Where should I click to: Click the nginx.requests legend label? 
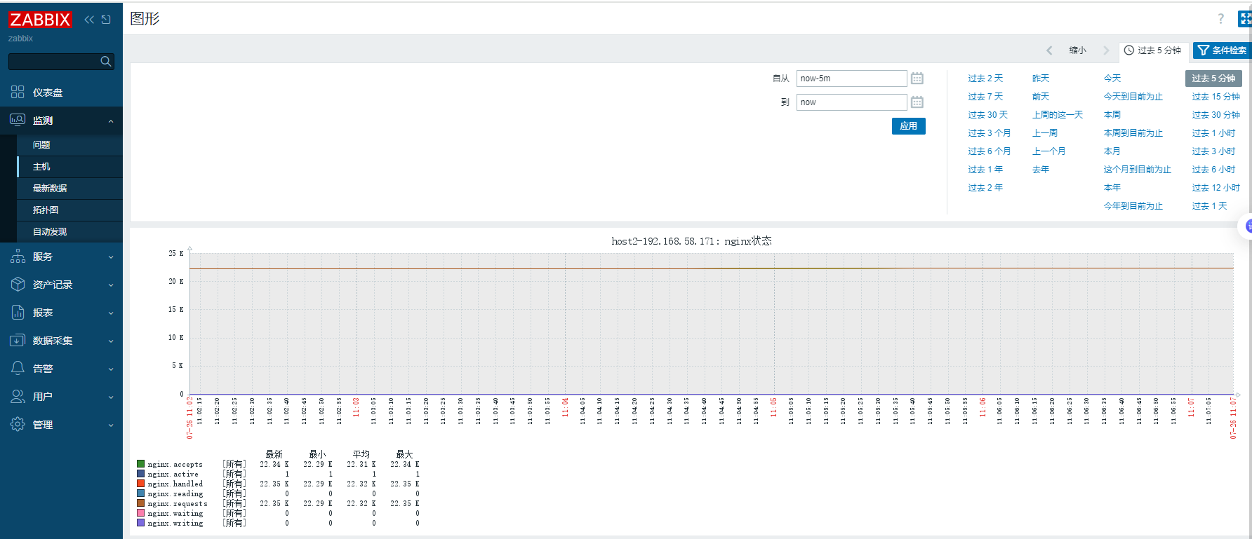(178, 503)
